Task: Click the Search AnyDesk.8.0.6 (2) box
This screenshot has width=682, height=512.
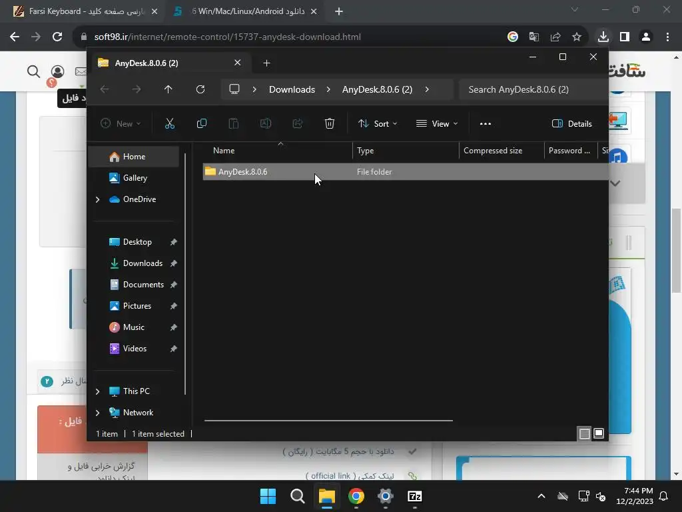Action: (533, 89)
